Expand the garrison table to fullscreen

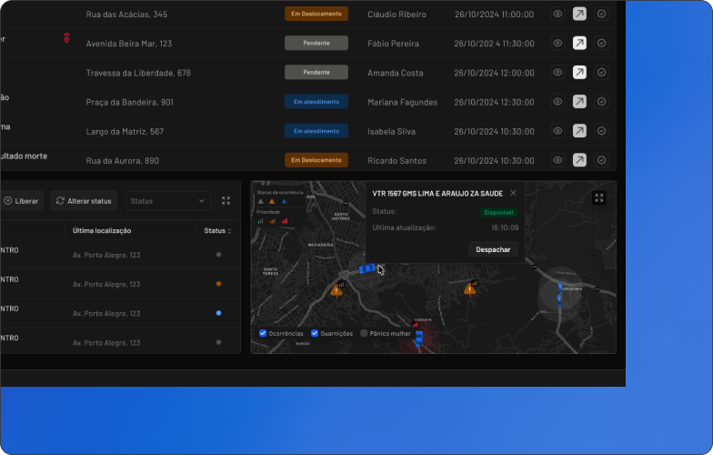click(226, 200)
